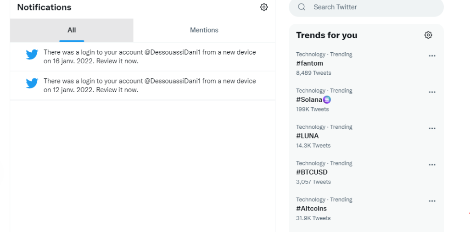Image resolution: width=470 pixels, height=232 pixels.
Task: Click the Notifications heading
Action: 44,7
